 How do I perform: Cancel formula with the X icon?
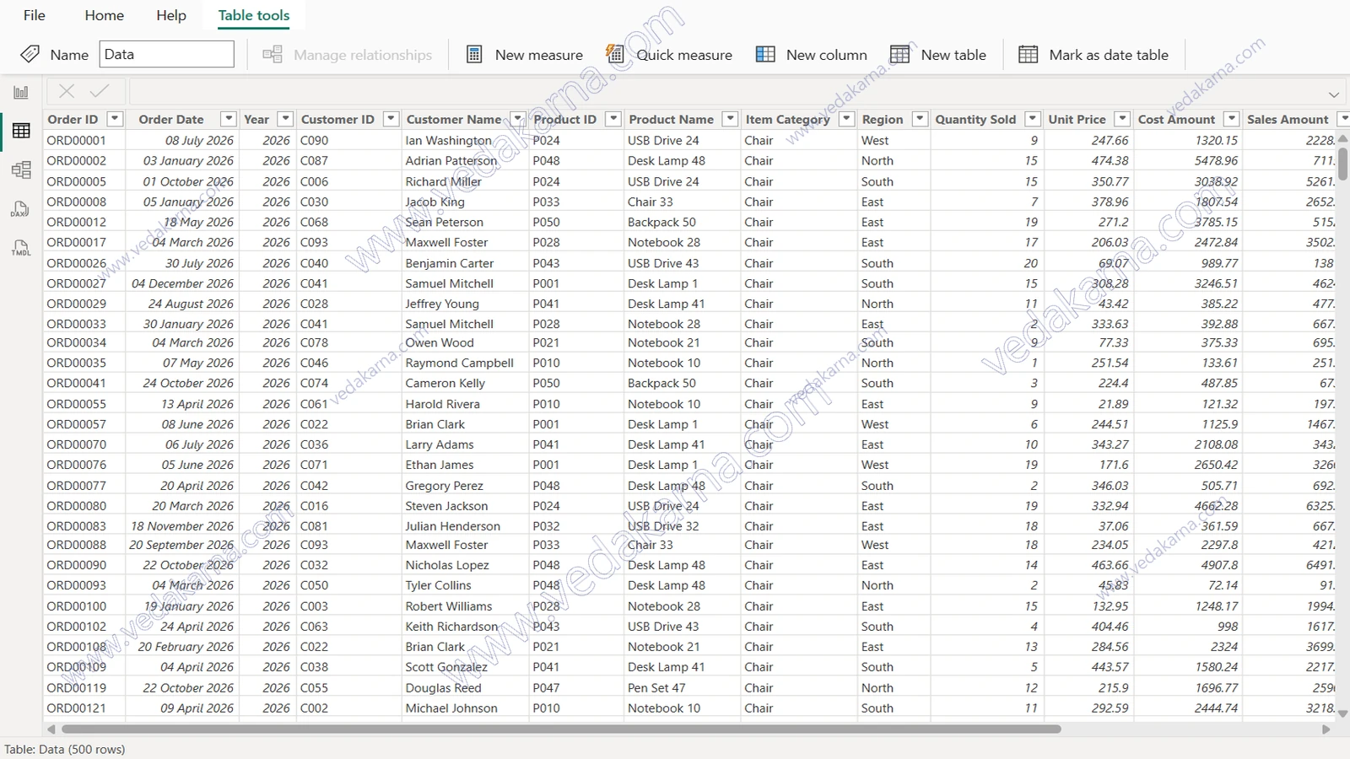pos(67,91)
